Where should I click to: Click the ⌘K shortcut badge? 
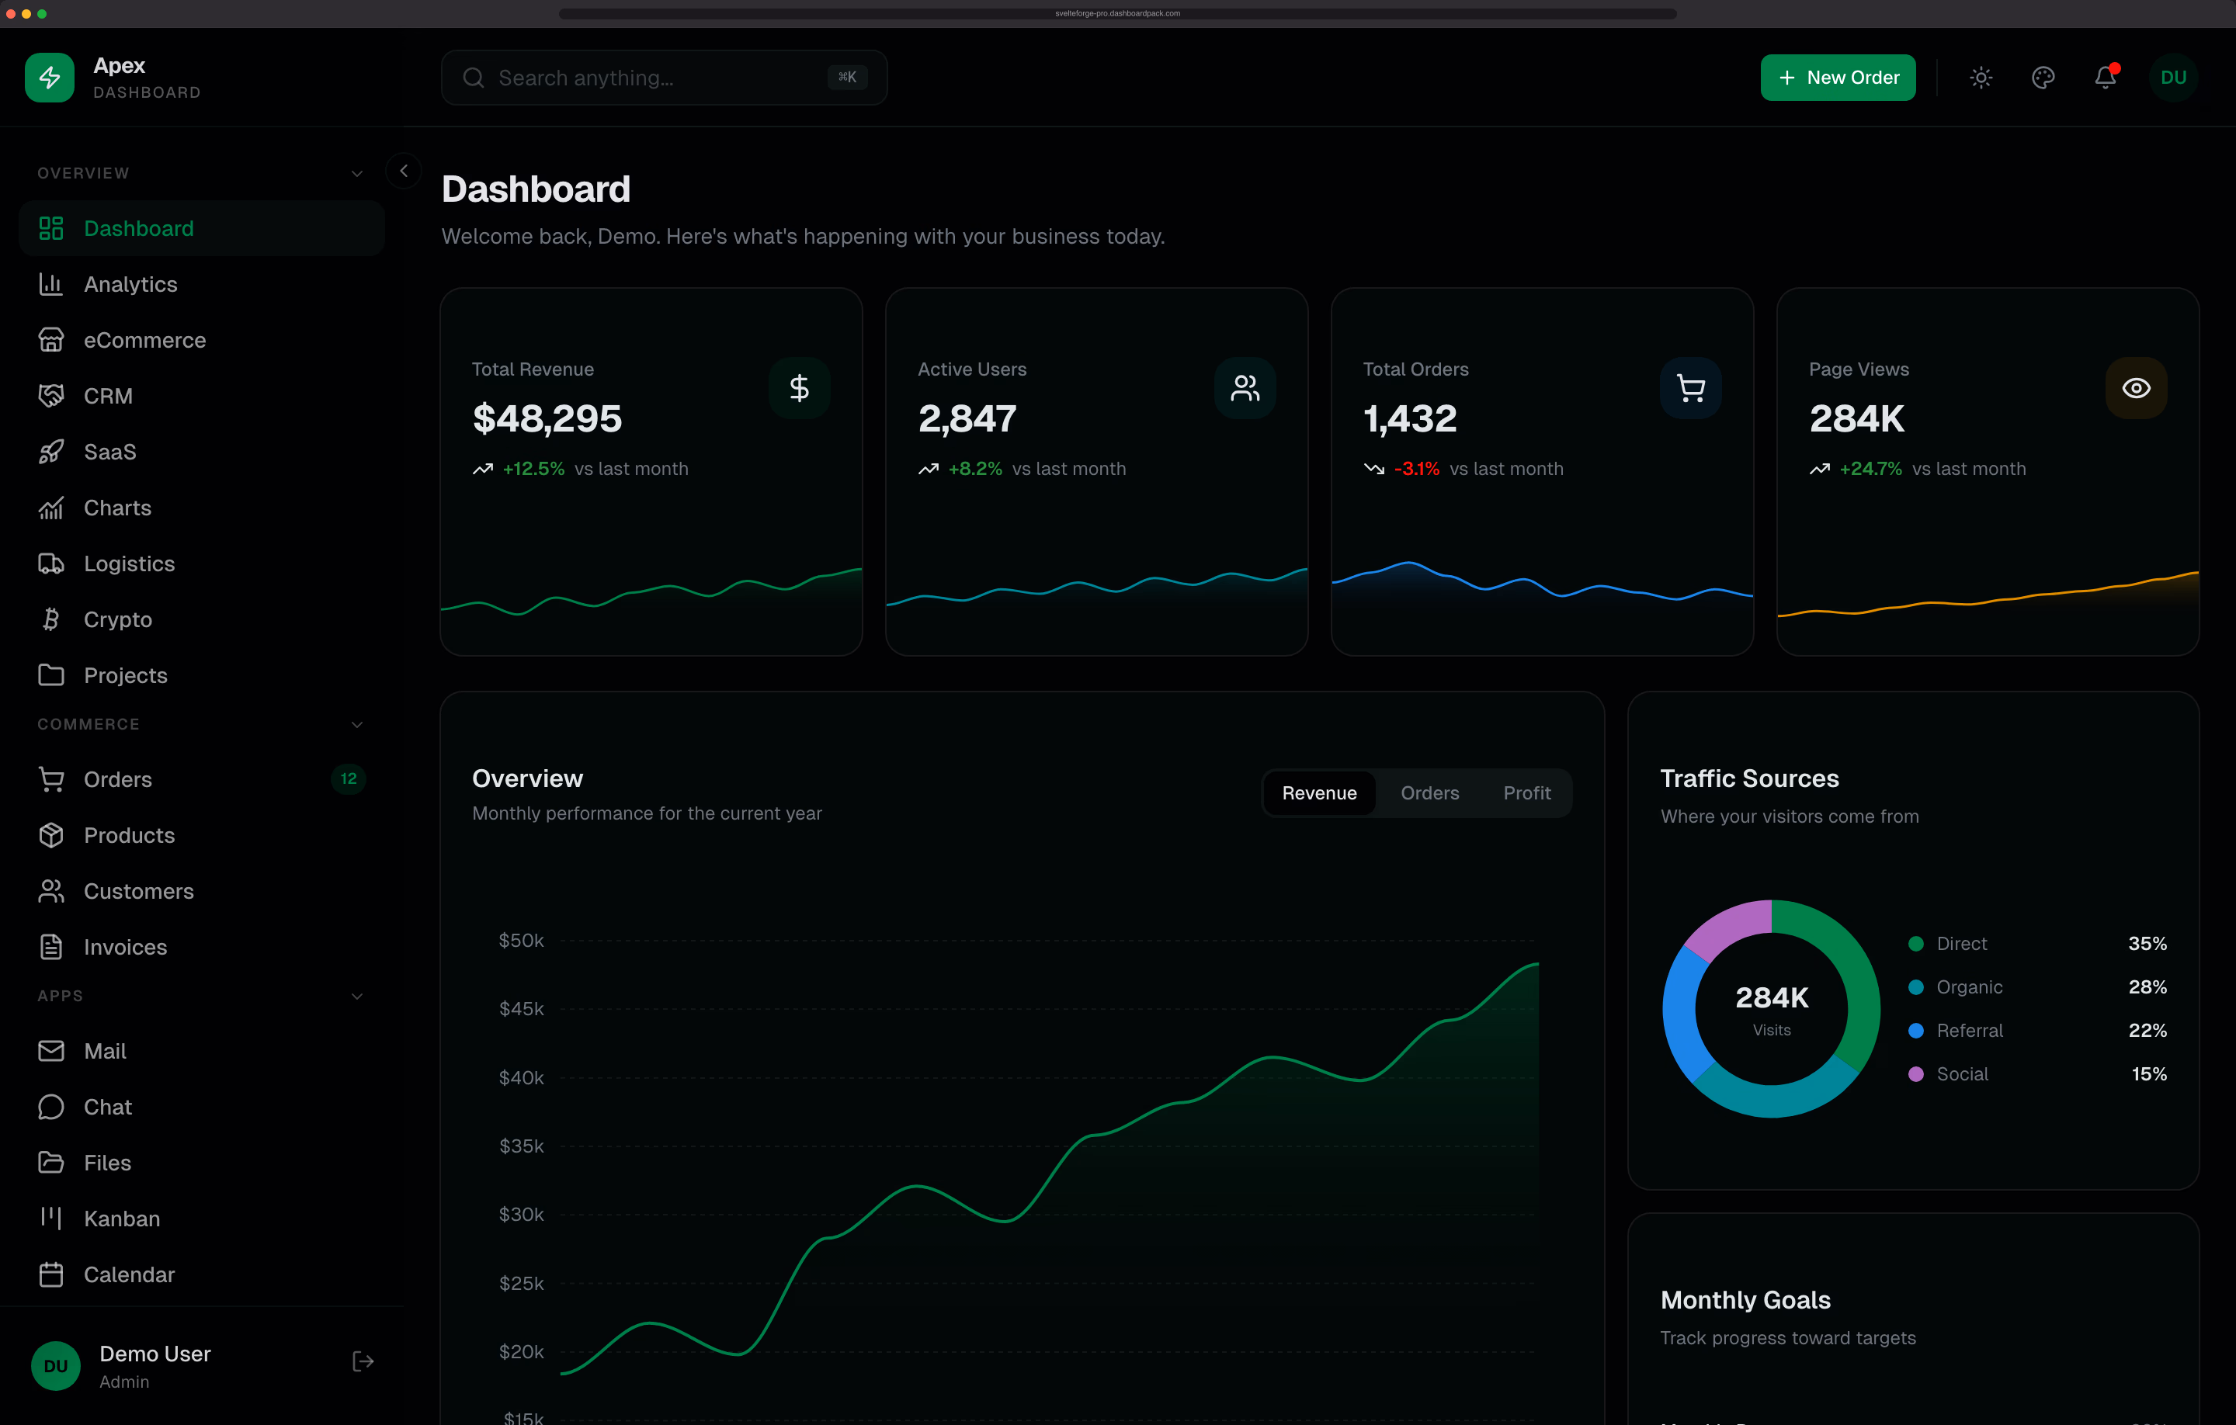[847, 77]
